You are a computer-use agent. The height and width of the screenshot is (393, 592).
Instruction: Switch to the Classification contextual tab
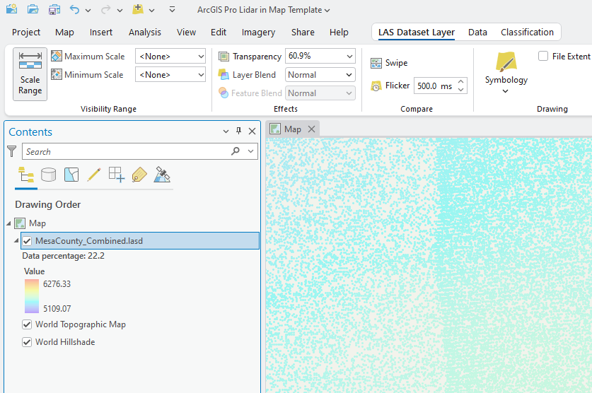[x=527, y=33]
